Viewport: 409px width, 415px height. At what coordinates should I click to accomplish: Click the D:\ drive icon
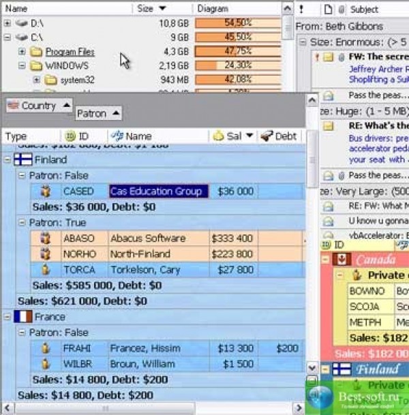click(21, 23)
